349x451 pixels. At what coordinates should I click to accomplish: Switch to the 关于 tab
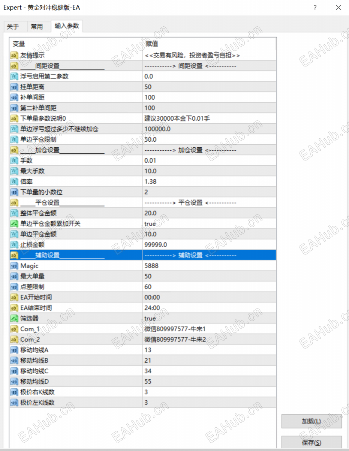[x=13, y=27]
